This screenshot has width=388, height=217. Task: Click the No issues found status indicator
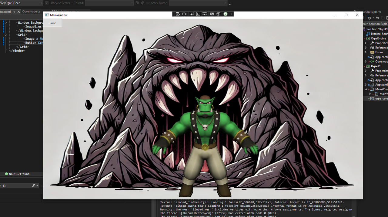17,174
